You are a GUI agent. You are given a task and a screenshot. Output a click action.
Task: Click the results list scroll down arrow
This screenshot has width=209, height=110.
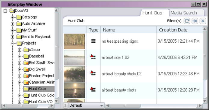(205, 101)
